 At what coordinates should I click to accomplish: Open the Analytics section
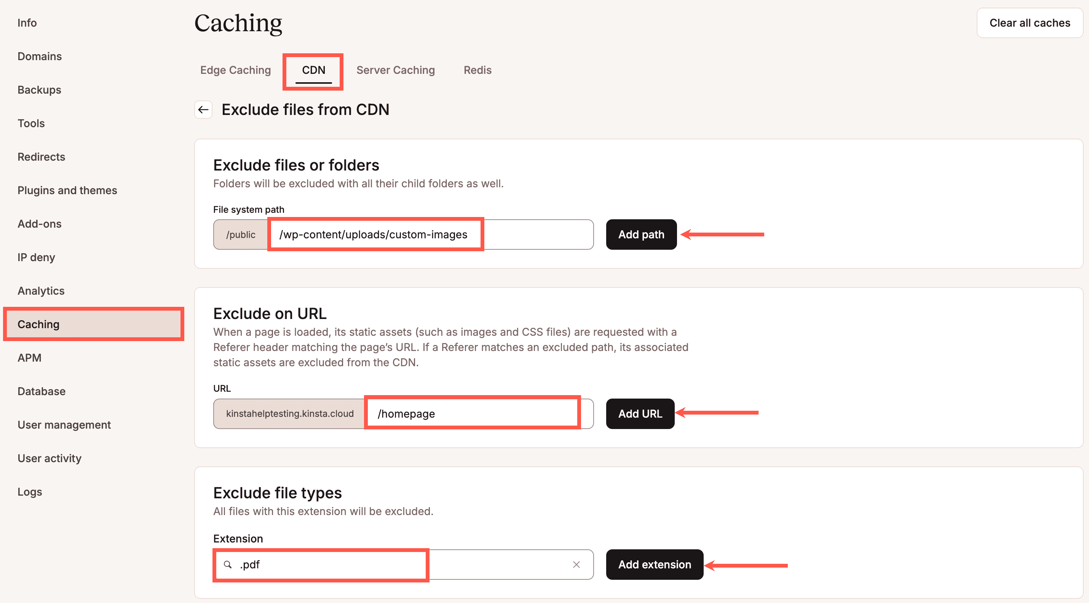(x=41, y=291)
